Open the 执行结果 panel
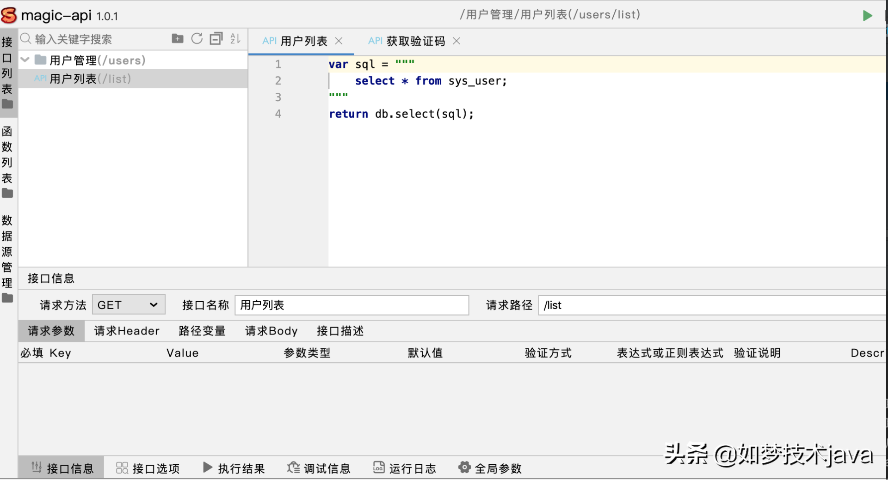Screen dimensions: 888x480 pos(234,468)
